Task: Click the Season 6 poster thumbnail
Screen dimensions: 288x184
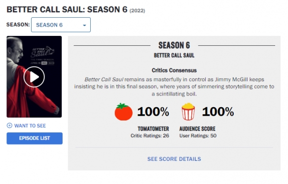Action: click(x=34, y=77)
